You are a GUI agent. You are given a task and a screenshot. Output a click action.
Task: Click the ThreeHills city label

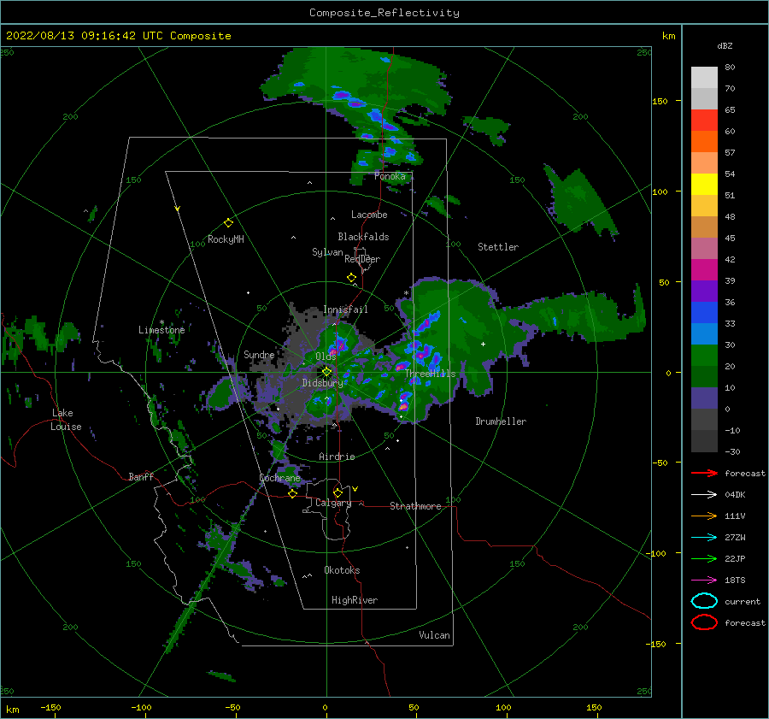(430, 374)
